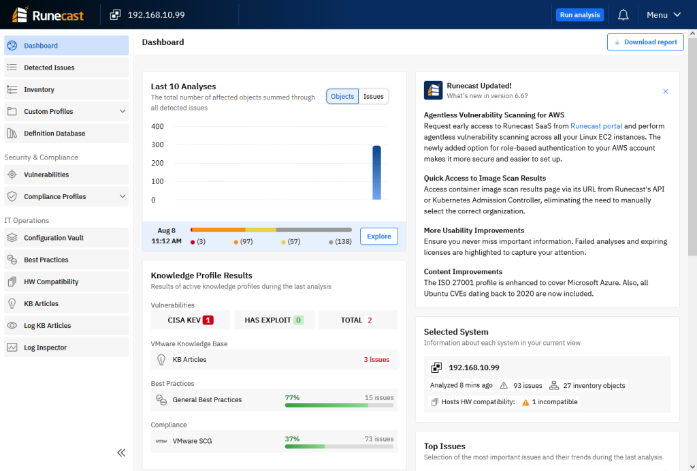Click the vertical scrollbar thumb
The image size is (697, 471).
click(x=692, y=147)
